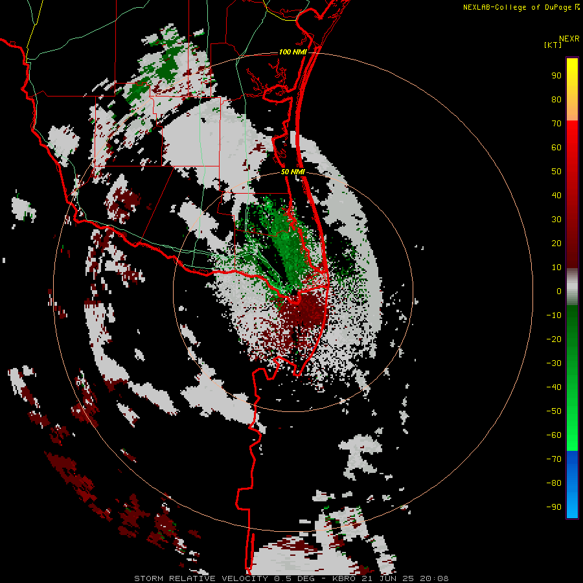Image resolution: width=583 pixels, height=583 pixels.
Task: Click the -10 value on velocity scale
Action: [554, 315]
